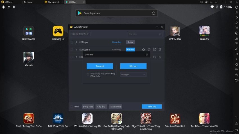Decrease volume from the sidebar
The width and height of the screenshot is (239, 134).
(x=236, y=23)
